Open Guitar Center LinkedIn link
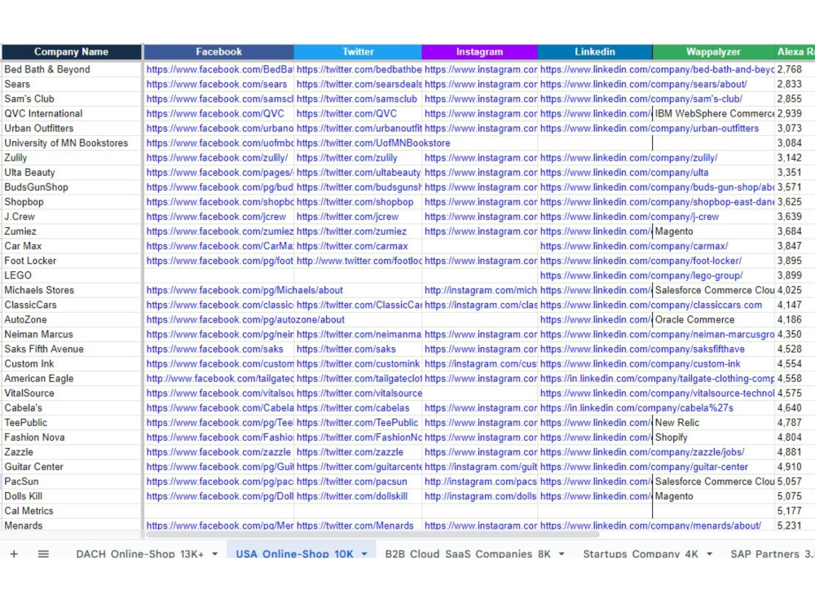The height and width of the screenshot is (611, 815). tap(644, 467)
